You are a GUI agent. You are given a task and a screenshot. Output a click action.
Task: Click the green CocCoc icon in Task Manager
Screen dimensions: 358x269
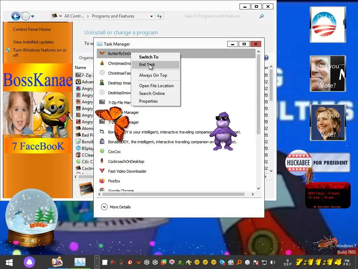[x=102, y=151]
